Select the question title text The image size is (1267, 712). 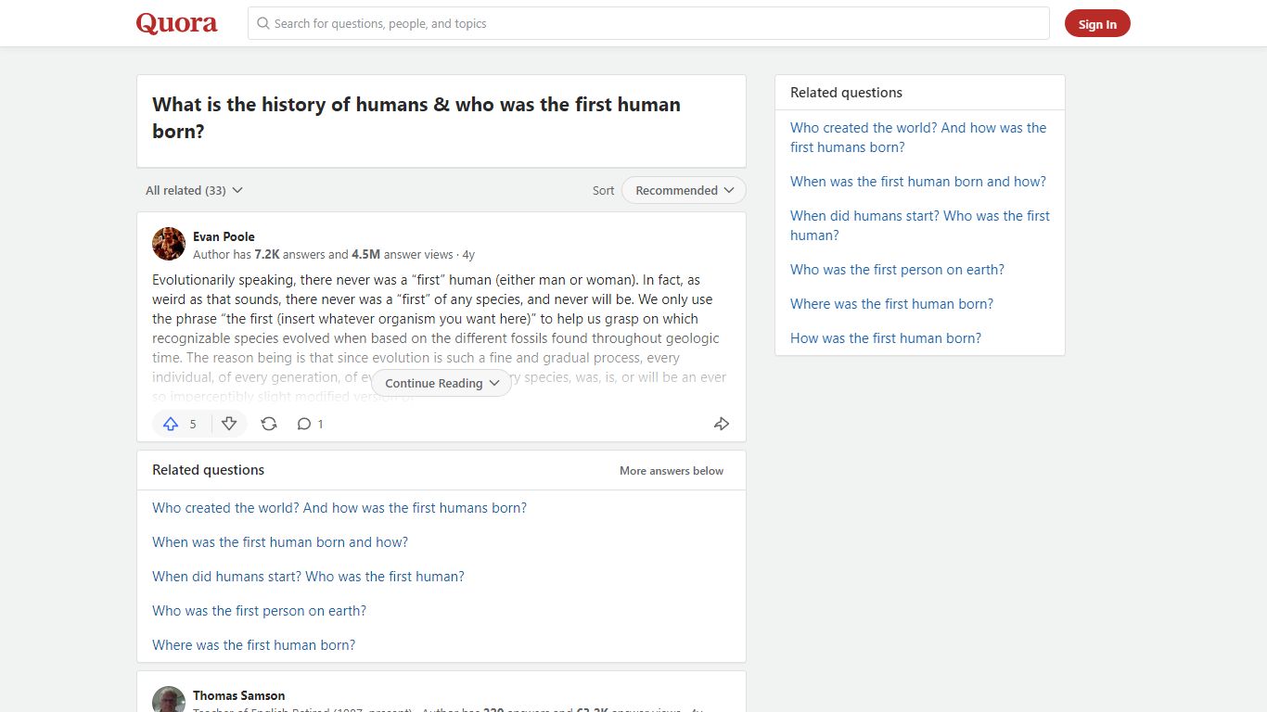[416, 118]
